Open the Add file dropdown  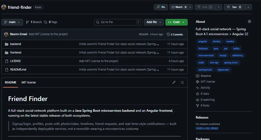154,22
